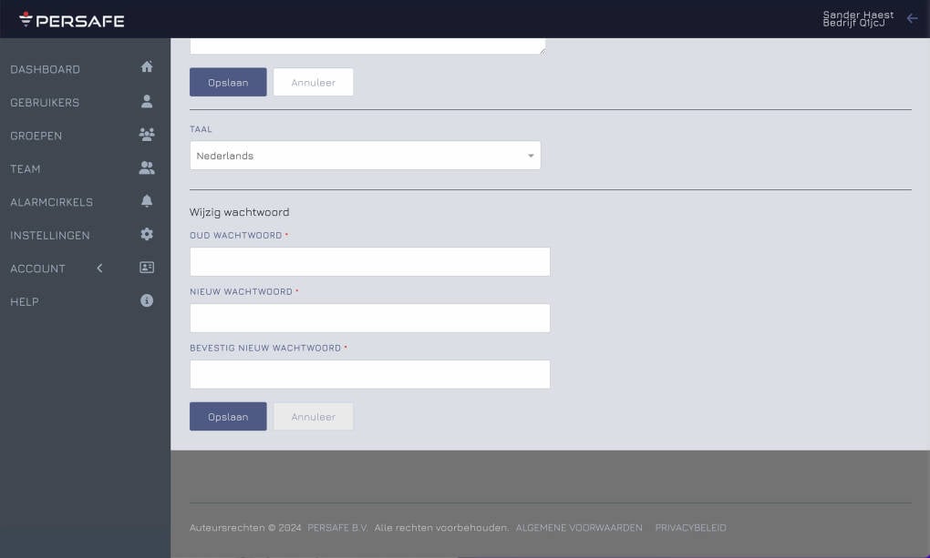Click the text area at top
930x558 pixels.
click(x=367, y=46)
